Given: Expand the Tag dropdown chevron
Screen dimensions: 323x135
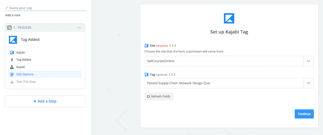Looking at the screenshot, I should point(309,83).
